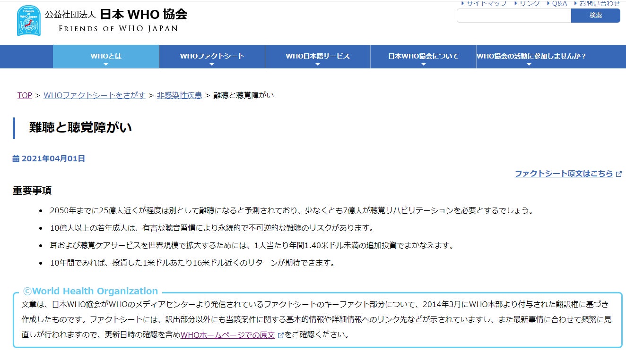Screen dimensions: 626x350
Task: Open the Q&A header link
Action: pyautogui.click(x=559, y=4)
